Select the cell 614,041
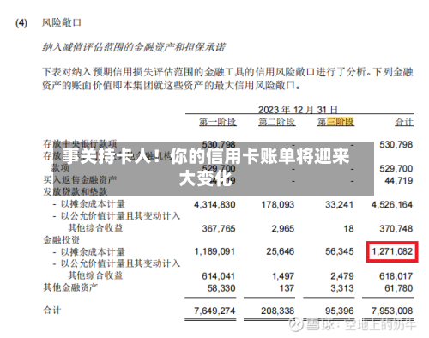The image size is (429, 338). [219, 276]
